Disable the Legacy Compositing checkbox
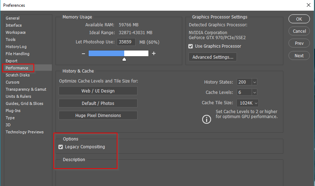The width and height of the screenshot is (315, 186). click(x=61, y=147)
